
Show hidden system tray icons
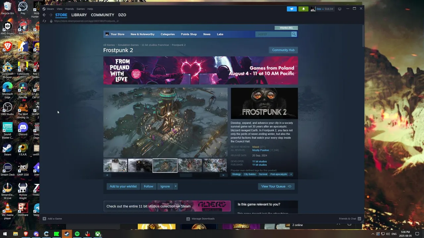(x=373, y=234)
